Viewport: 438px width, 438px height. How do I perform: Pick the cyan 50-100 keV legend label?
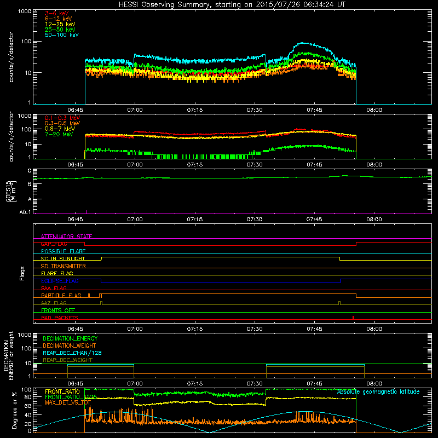tap(62, 35)
